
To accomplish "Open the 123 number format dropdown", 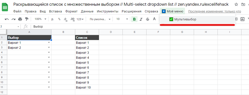I will (x=80, y=19).
